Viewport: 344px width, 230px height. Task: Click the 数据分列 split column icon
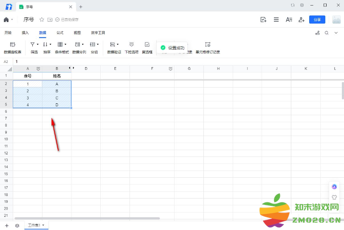point(77,45)
